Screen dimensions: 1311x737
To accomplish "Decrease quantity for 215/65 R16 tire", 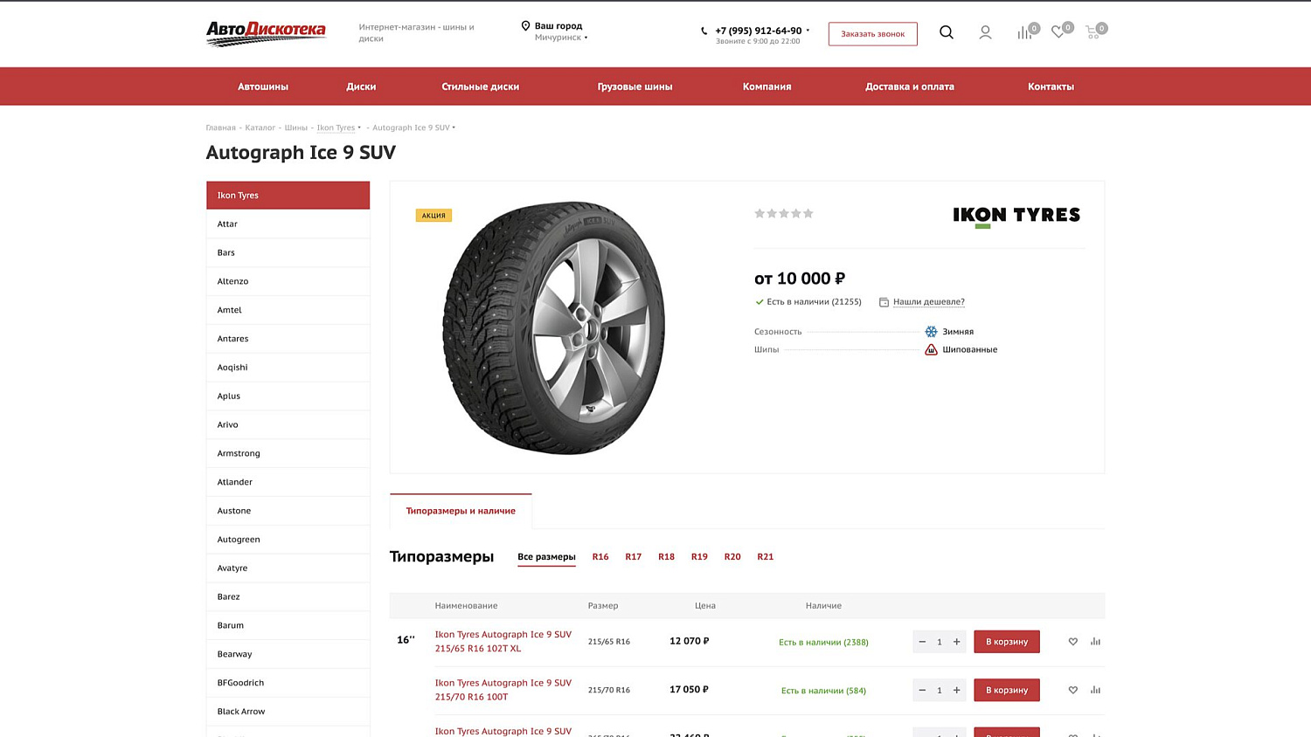I will [922, 642].
